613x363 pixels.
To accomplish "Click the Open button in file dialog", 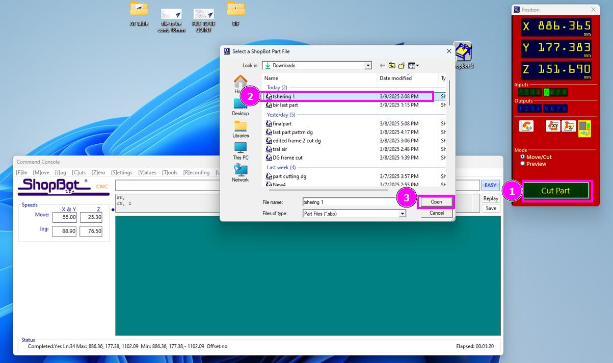I will (x=436, y=202).
